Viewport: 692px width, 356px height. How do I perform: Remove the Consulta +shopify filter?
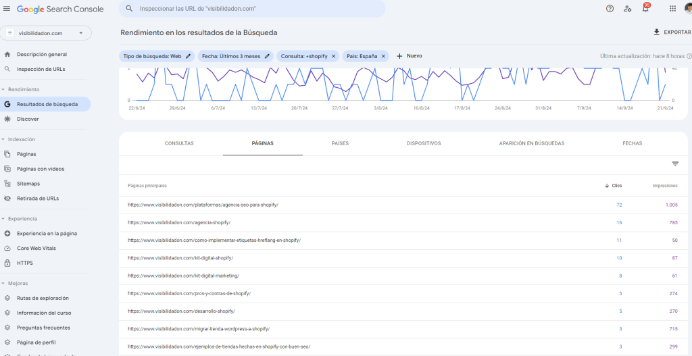coord(333,56)
